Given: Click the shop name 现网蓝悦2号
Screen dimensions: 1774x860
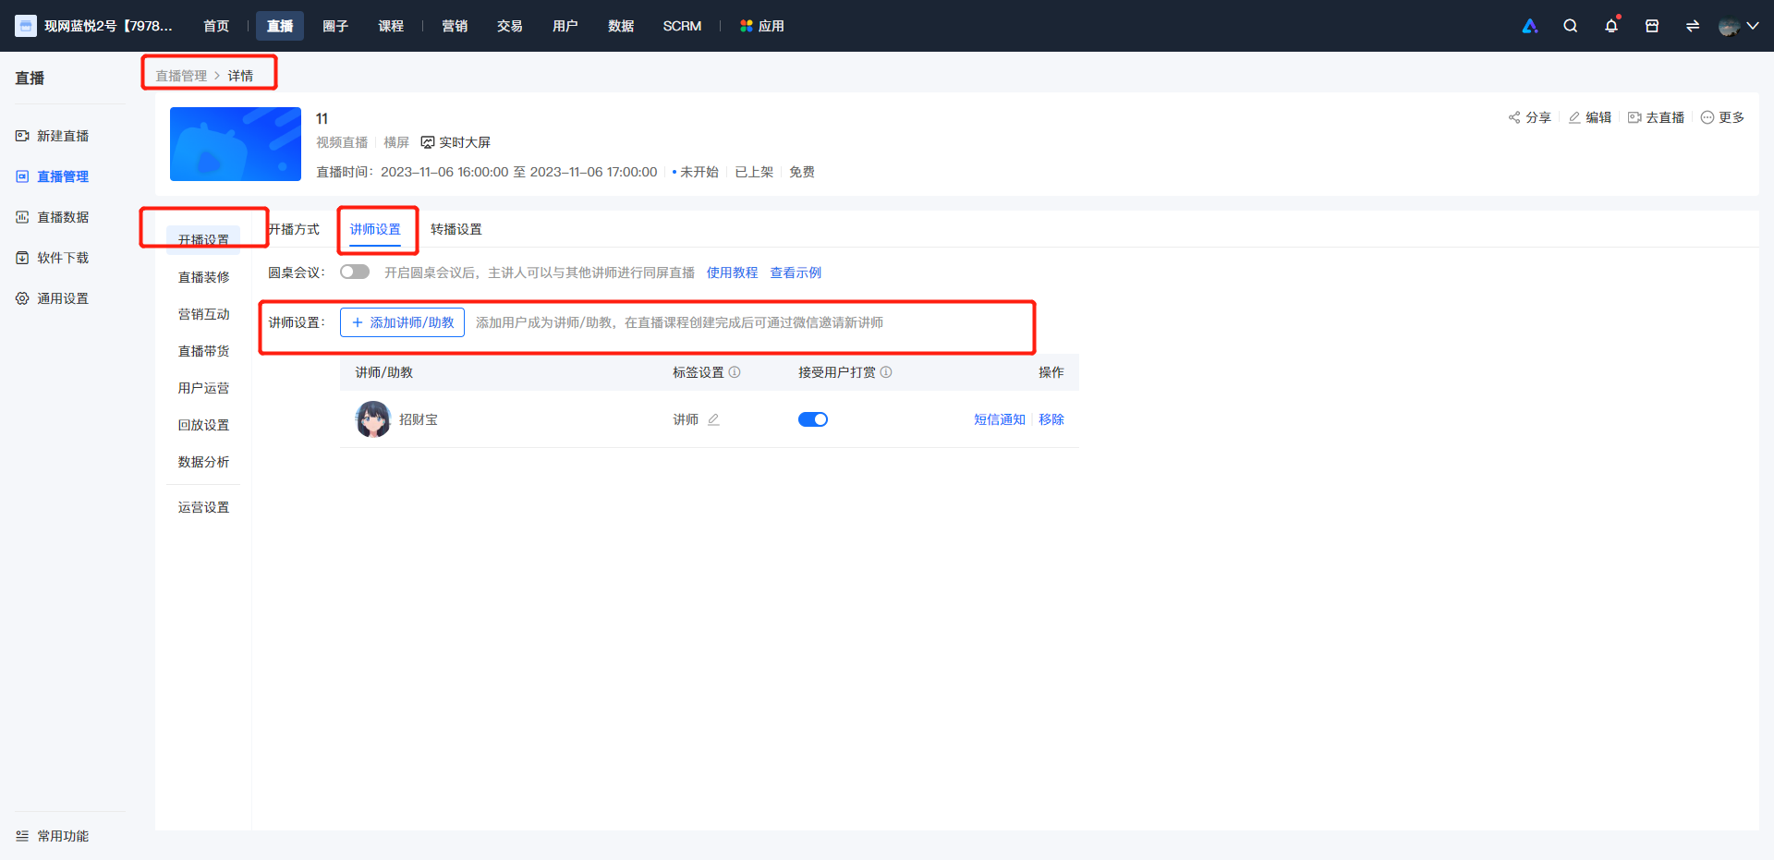Looking at the screenshot, I should [x=108, y=26].
